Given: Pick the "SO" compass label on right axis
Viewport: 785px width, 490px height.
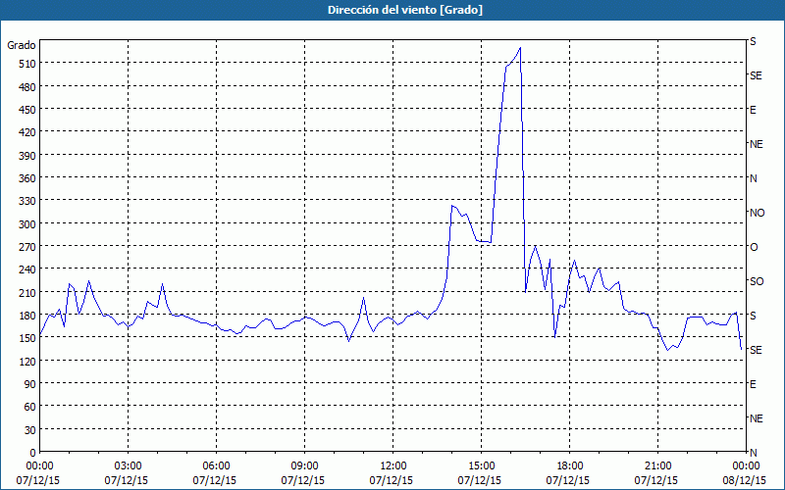Looking at the screenshot, I should pos(757,281).
